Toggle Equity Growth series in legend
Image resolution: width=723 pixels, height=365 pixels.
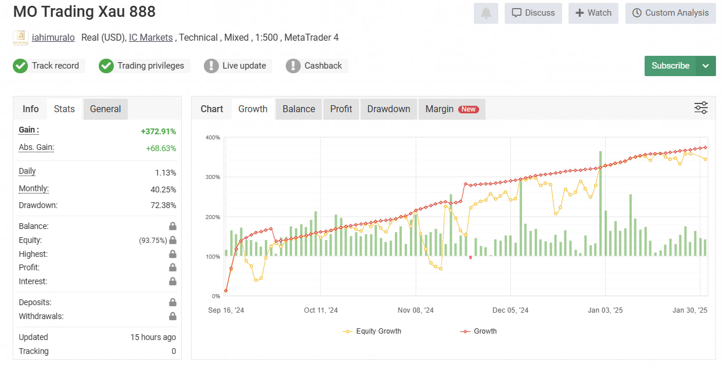point(372,331)
